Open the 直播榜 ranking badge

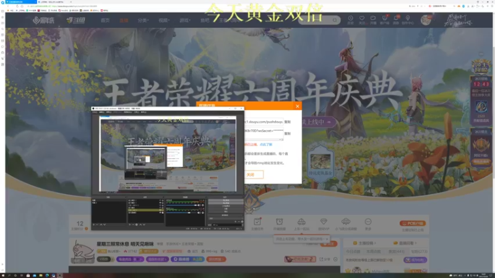(188, 259)
